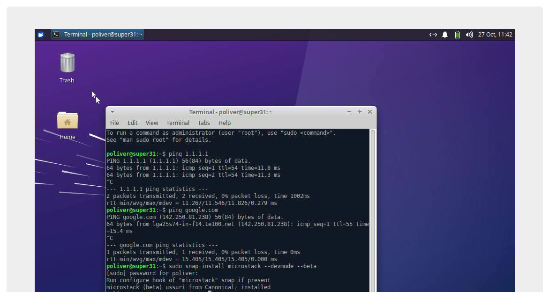Open the Help menu
Screen dimensions: 549x292
point(224,123)
